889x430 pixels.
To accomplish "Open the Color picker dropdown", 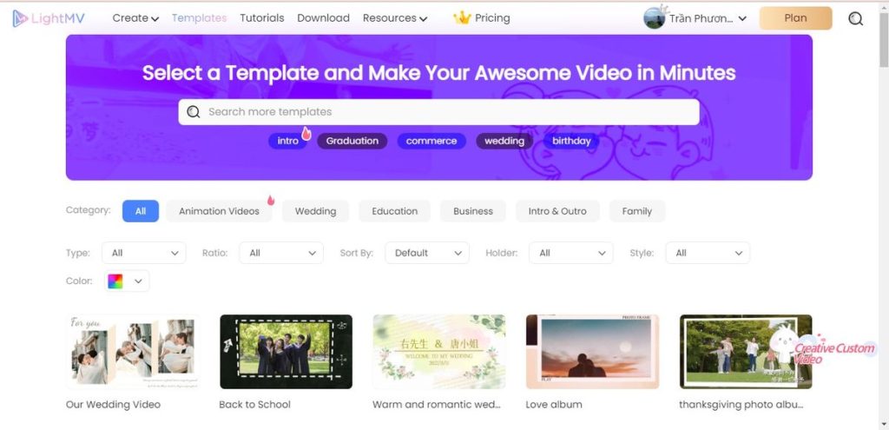I will point(127,281).
